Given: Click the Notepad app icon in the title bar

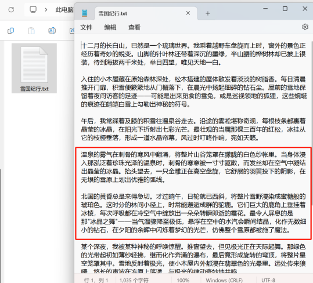Looking at the screenshot, I should [x=85, y=13].
